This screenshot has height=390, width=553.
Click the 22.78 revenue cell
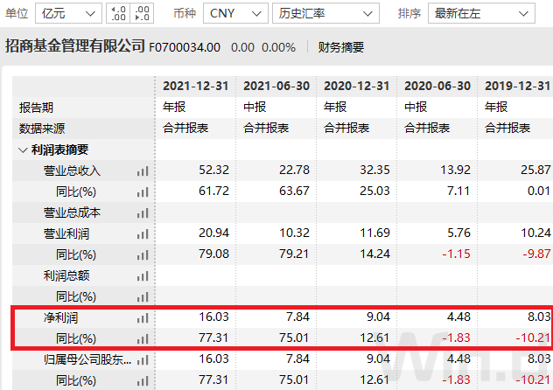(x=295, y=171)
